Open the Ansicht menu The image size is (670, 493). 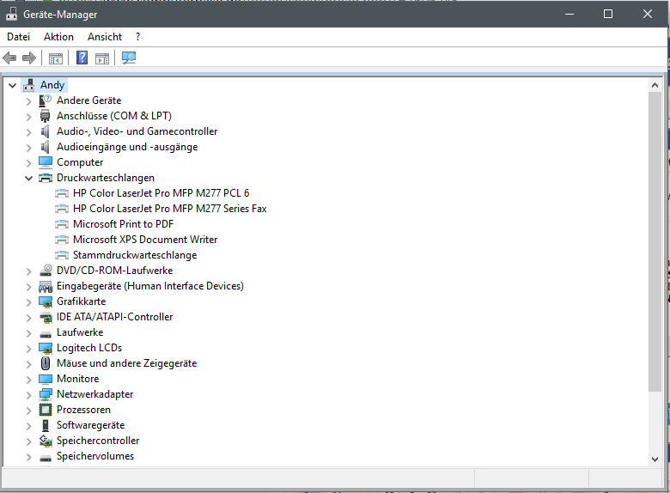pos(105,37)
